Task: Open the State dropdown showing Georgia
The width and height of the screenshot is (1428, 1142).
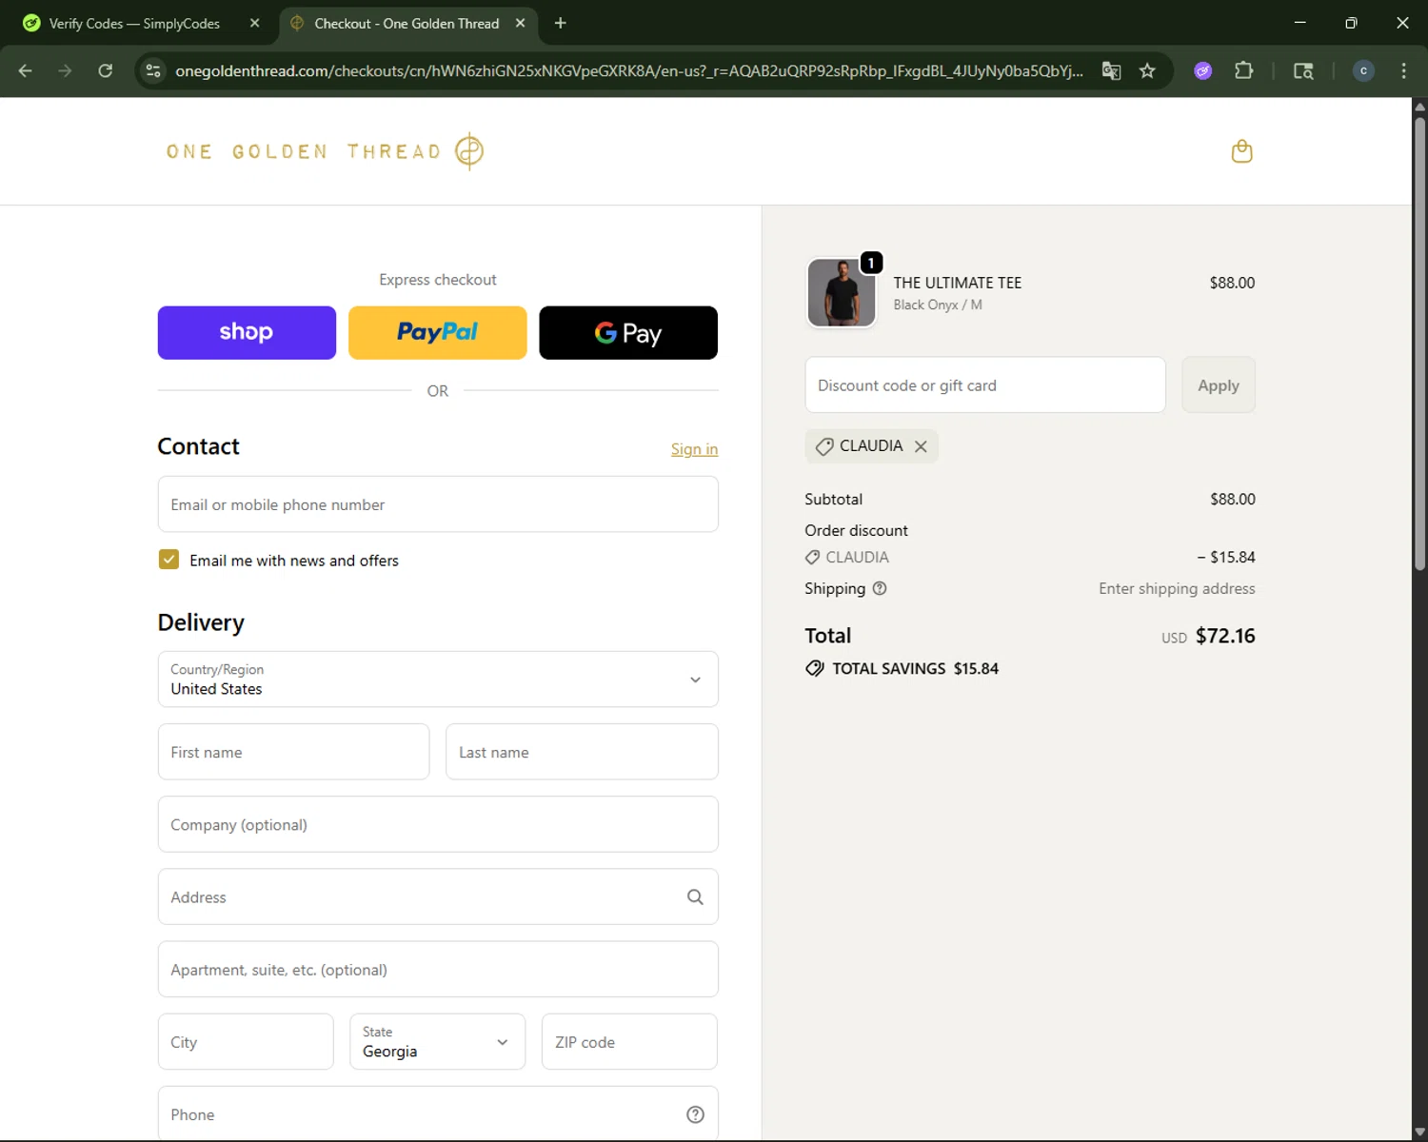Action: [x=438, y=1042]
